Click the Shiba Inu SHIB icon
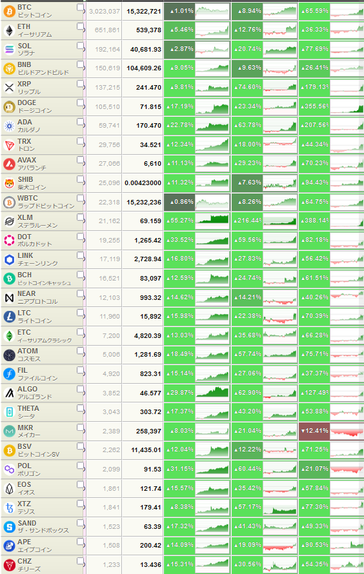The width and height of the screenshot is (364, 574). [x=9, y=183]
